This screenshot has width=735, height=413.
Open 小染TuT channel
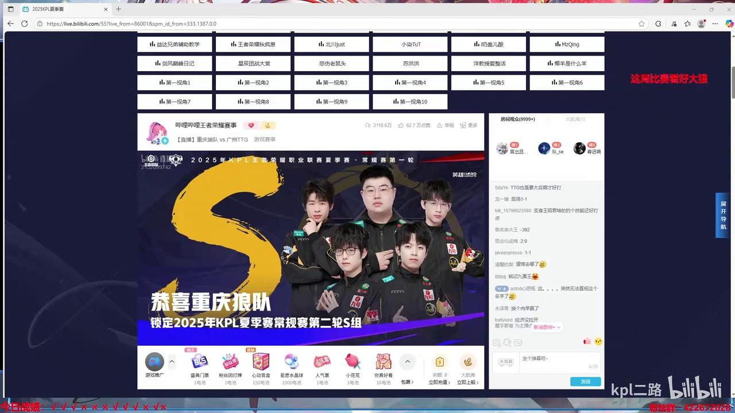(410, 44)
